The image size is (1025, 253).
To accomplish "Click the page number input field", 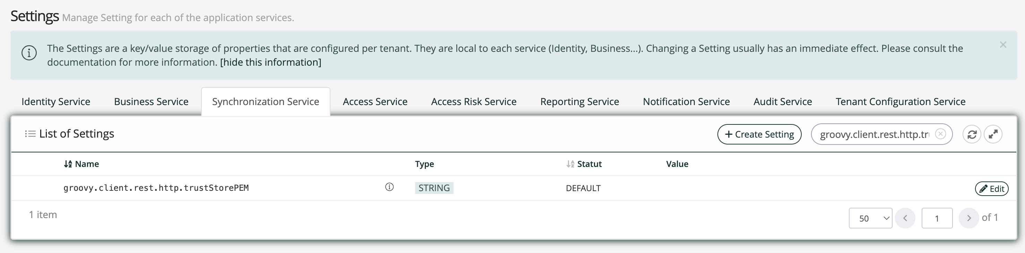I will click(x=937, y=218).
